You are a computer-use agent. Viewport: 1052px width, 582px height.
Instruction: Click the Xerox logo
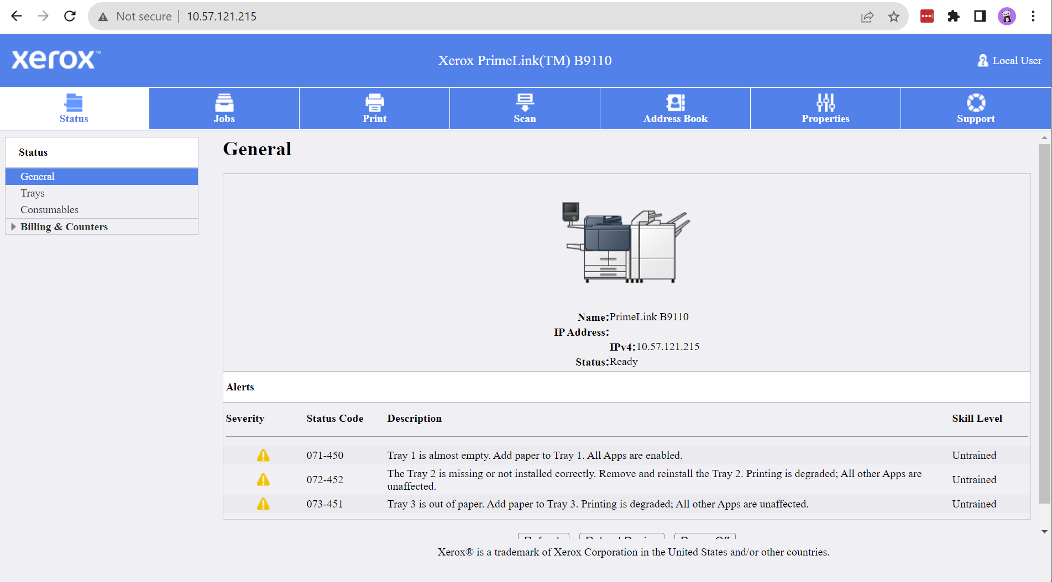point(56,60)
